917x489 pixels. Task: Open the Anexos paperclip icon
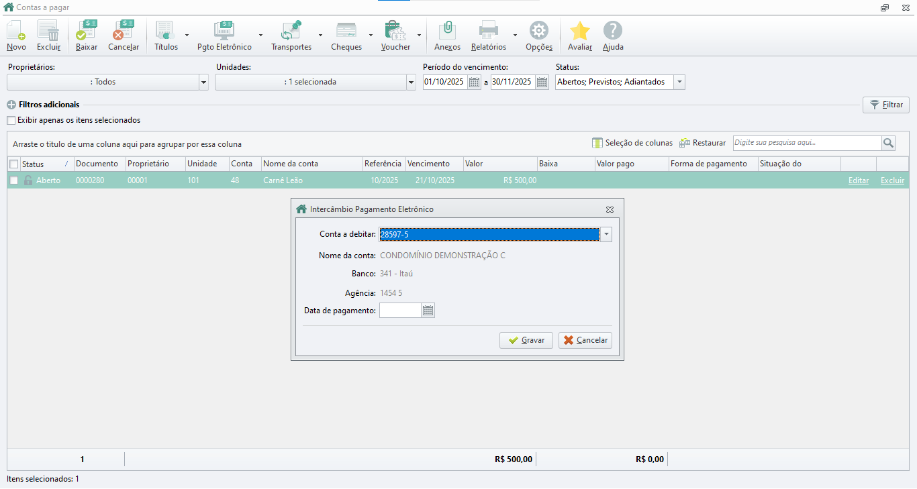click(447, 31)
